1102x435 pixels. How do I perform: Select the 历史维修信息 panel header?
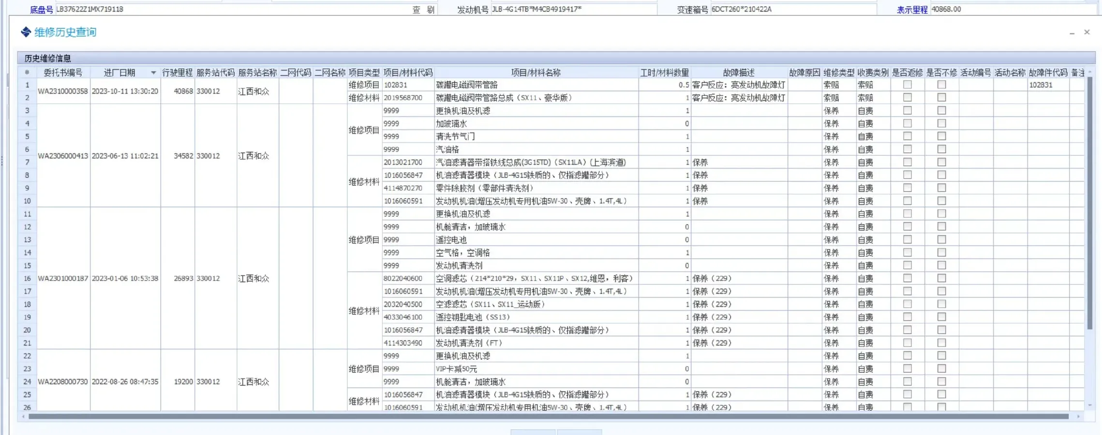click(48, 58)
